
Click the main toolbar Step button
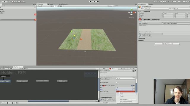pos(98,1)
